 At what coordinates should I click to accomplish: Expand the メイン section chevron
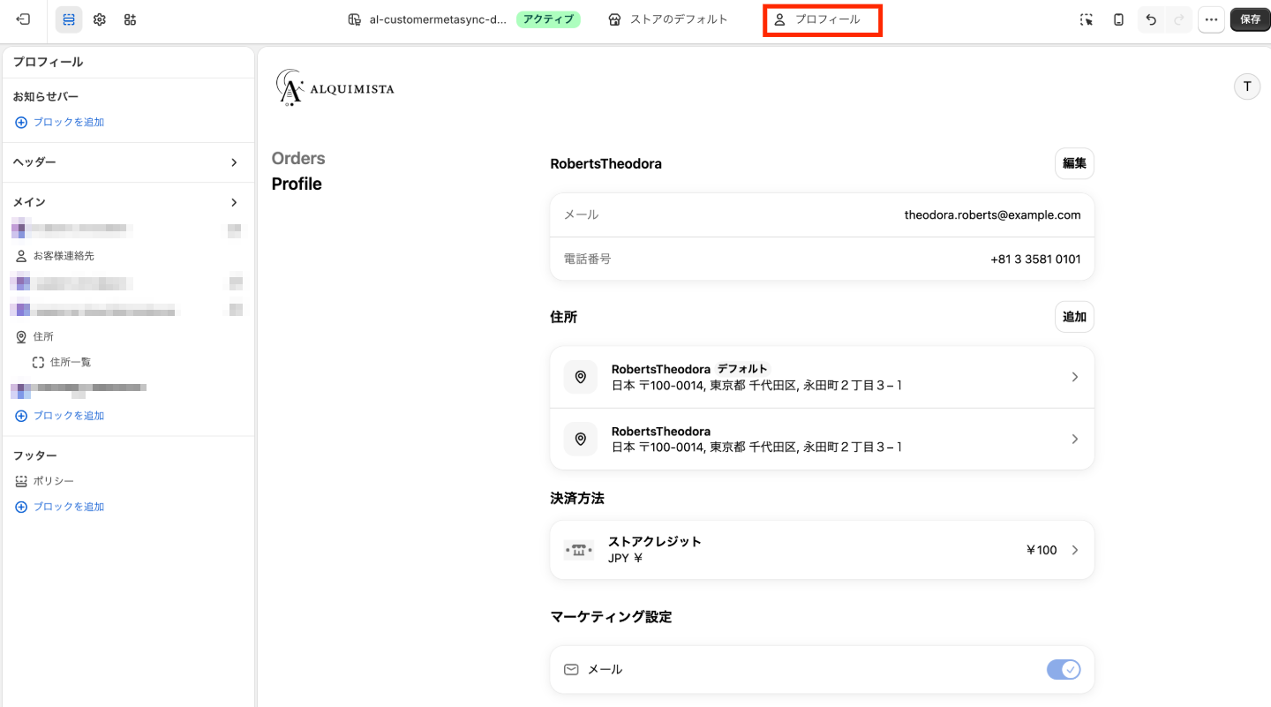click(234, 202)
